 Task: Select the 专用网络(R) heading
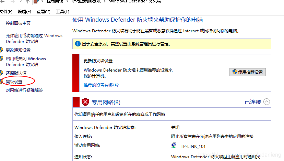[106, 102]
